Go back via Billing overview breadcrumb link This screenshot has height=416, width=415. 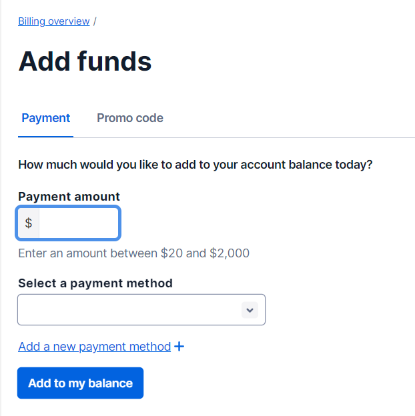pos(54,21)
